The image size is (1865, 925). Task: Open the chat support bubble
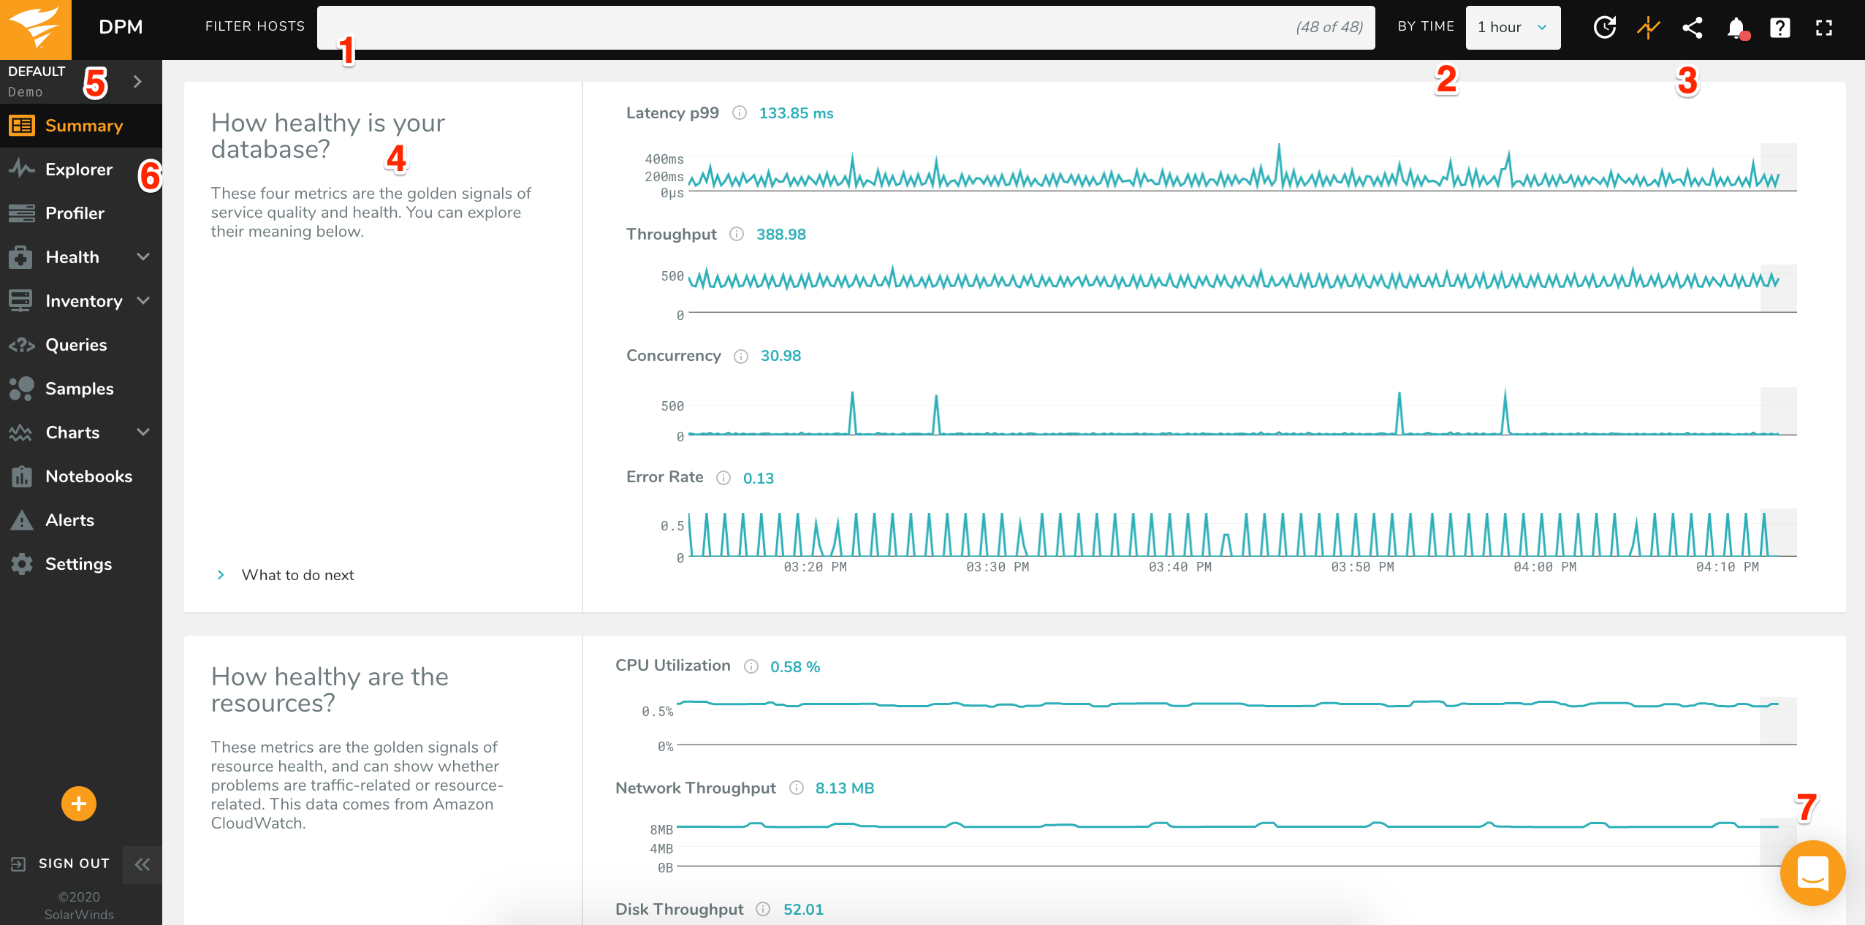(1812, 872)
